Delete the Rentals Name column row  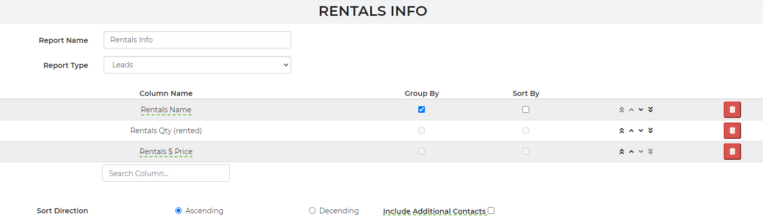[x=732, y=110]
